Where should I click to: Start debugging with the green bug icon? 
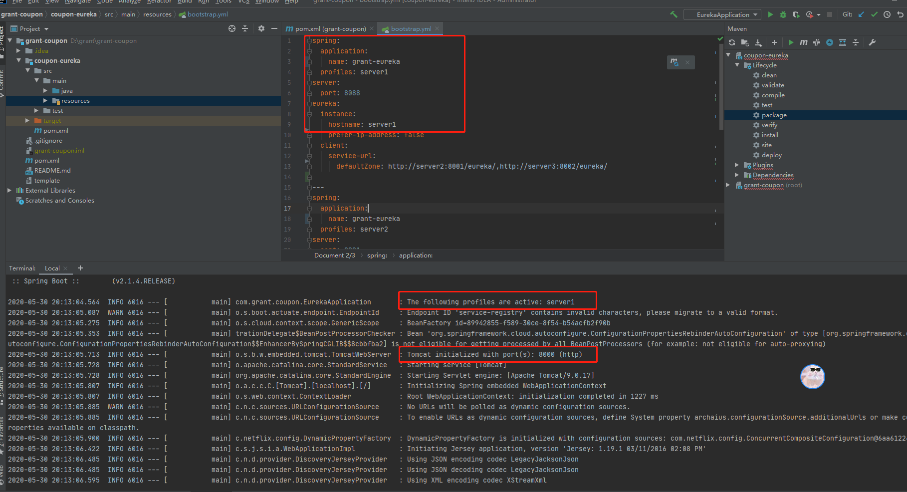click(783, 14)
